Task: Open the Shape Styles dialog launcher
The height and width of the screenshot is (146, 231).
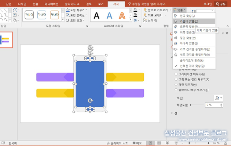Action: pyautogui.click(x=87, y=26)
